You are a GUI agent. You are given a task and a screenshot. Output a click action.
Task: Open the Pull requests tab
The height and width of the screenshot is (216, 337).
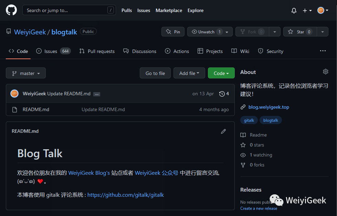coord(97,51)
